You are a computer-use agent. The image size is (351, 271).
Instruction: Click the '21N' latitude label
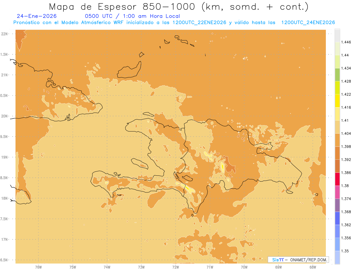pyautogui.click(x=5, y=75)
